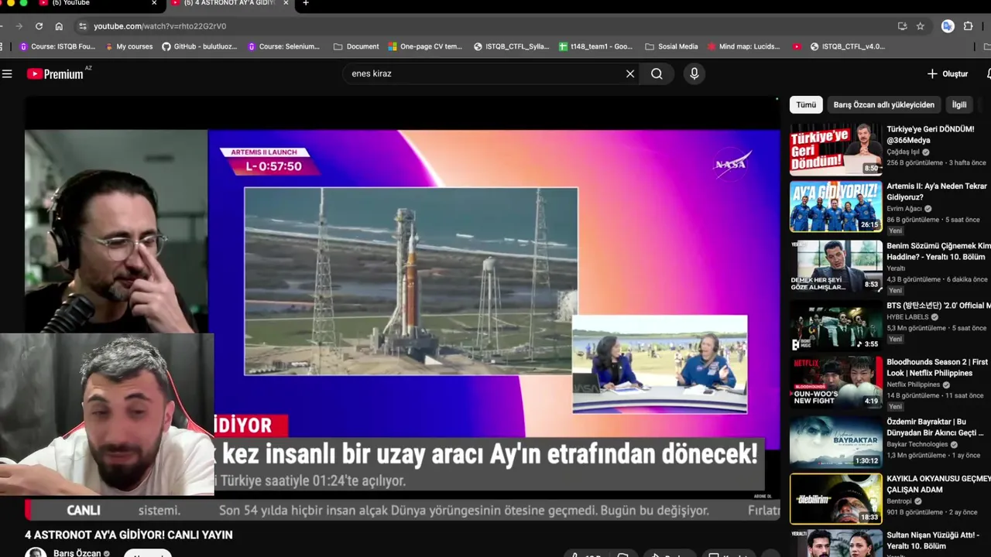Open the Document bookmarks folder
991x557 pixels.
point(356,46)
